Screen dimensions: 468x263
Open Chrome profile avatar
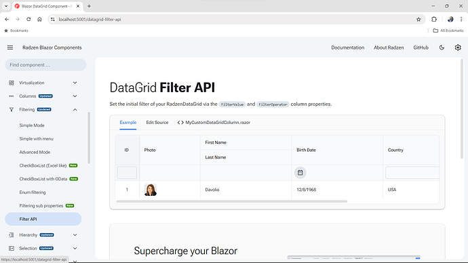tap(450, 20)
